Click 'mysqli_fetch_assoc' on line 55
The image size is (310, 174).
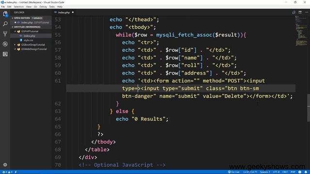184,35
